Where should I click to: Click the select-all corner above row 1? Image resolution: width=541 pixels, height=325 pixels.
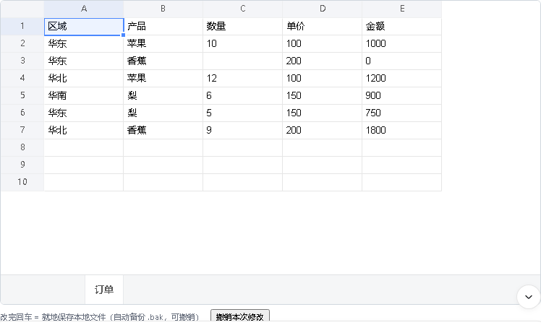pos(22,9)
